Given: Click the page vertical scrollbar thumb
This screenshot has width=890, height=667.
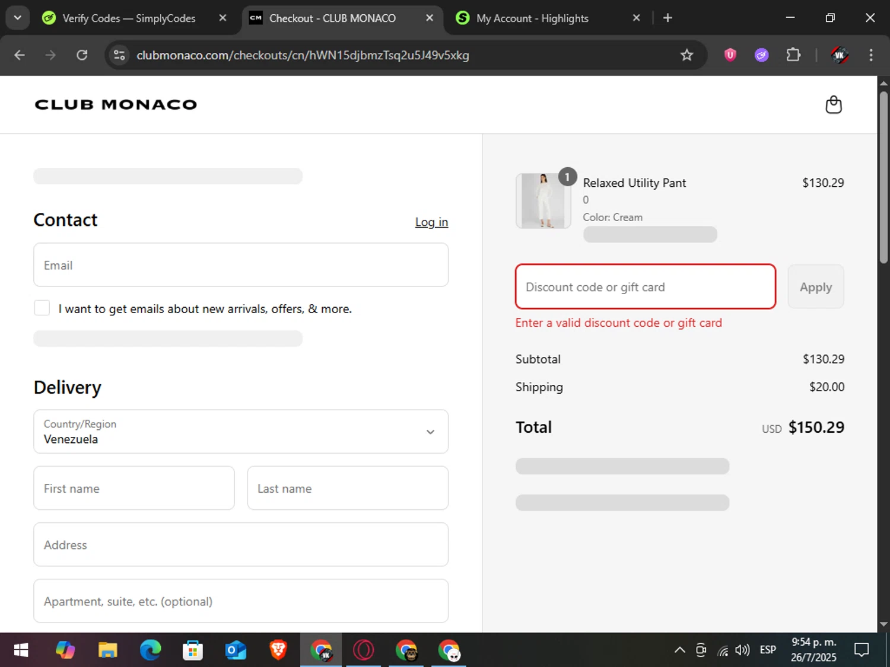Looking at the screenshot, I should coord(883,178).
